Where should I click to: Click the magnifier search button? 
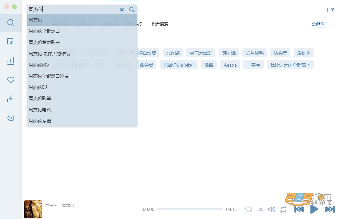[132, 9]
